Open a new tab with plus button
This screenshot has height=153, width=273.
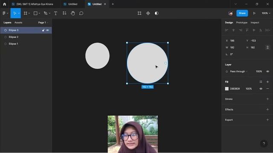click(x=113, y=4)
